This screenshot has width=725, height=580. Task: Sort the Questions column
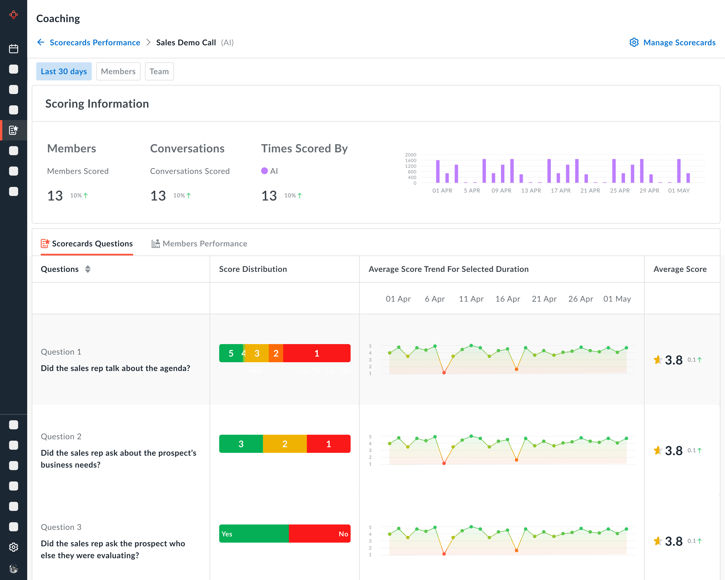coord(88,269)
